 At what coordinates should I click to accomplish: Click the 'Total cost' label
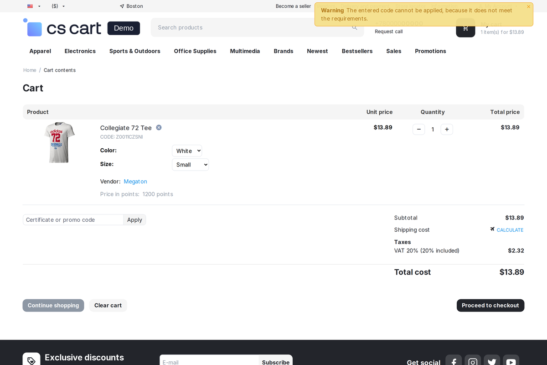tap(413, 272)
